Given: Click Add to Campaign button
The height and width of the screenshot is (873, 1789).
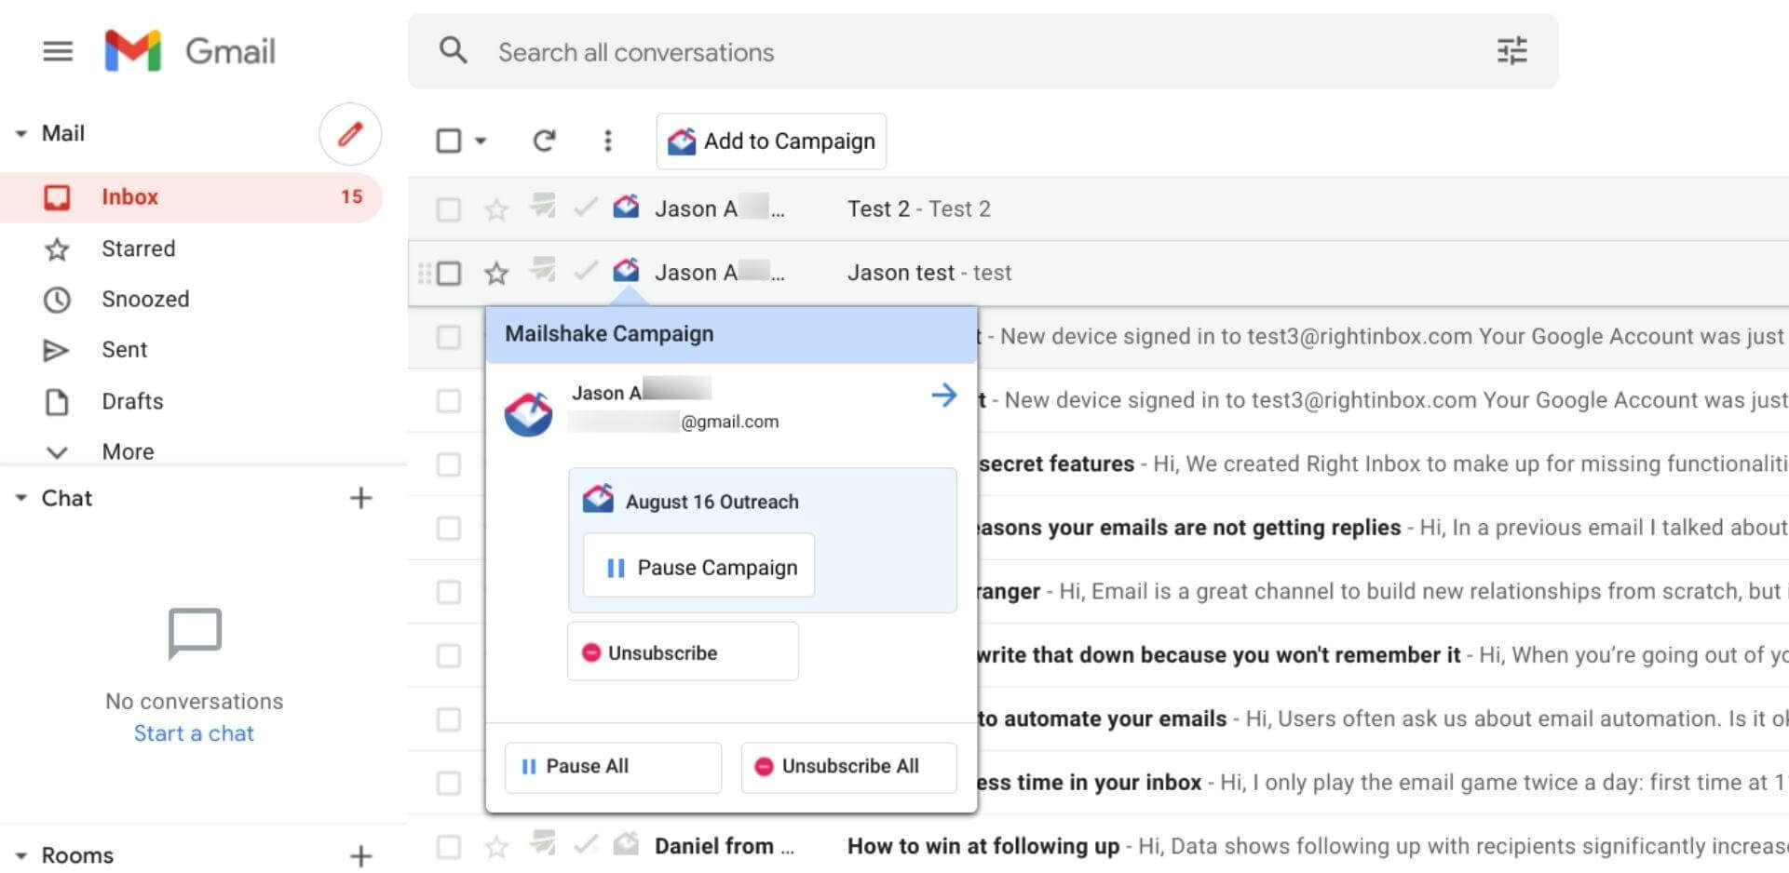Looking at the screenshot, I should (771, 141).
